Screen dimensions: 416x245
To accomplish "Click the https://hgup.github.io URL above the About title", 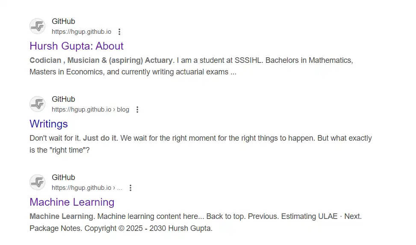I will [82, 32].
